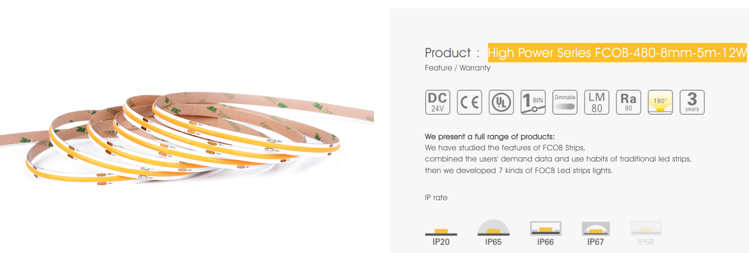
Task: Click the 'We present a full range' heading
Action: pos(489,137)
